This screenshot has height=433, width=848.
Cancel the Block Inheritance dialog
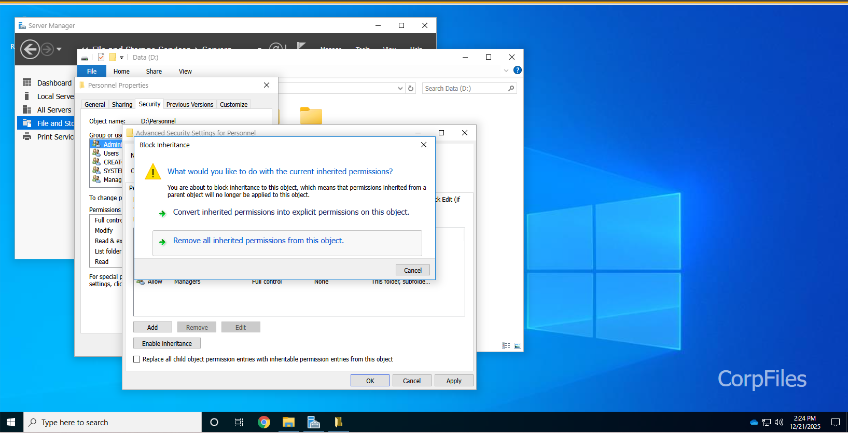coord(412,270)
